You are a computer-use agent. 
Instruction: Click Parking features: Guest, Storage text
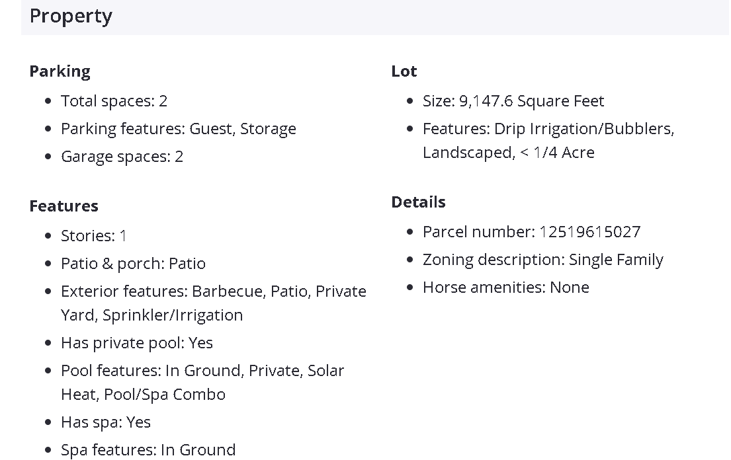(x=178, y=129)
